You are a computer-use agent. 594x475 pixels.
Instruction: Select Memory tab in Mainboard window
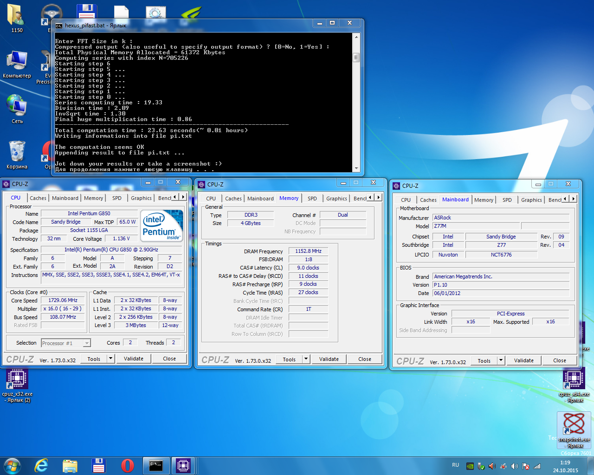pos(484,200)
